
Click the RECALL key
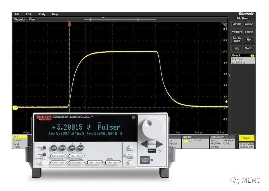[x=80, y=162]
